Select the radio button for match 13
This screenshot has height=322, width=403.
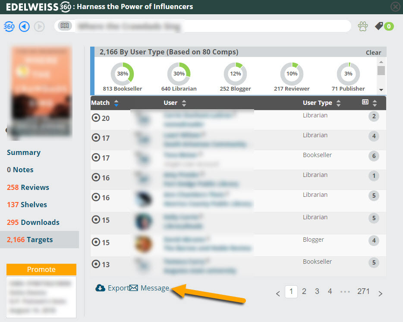coord(96,264)
